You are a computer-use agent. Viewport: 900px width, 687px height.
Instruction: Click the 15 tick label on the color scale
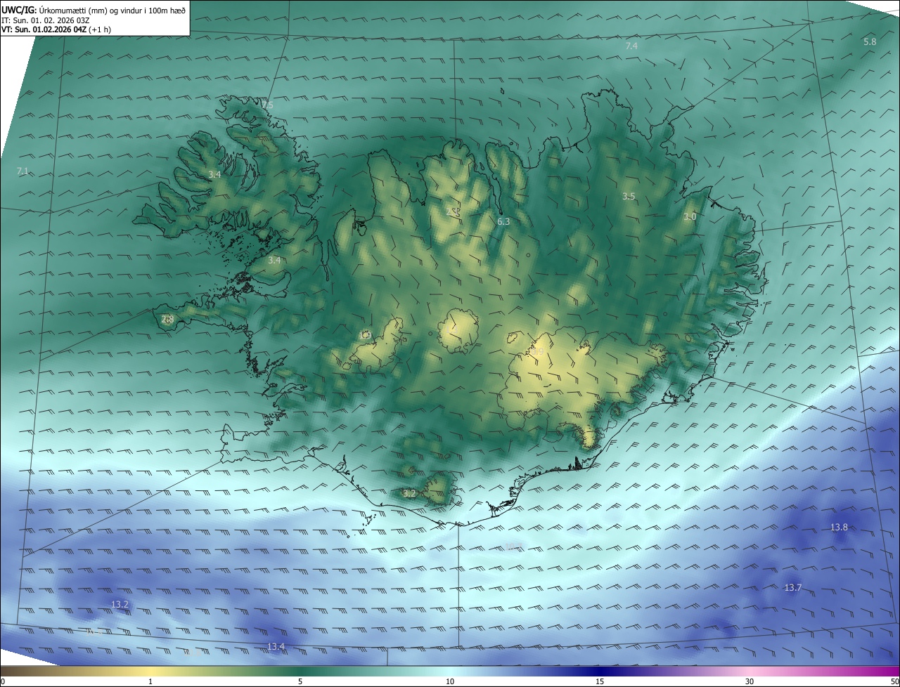click(600, 681)
